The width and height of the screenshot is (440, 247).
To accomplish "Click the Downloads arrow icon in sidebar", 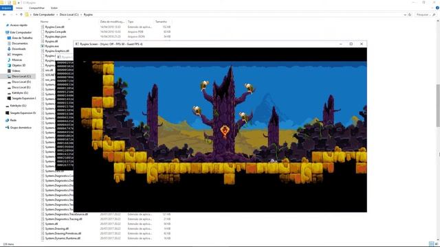I will coord(9,49).
